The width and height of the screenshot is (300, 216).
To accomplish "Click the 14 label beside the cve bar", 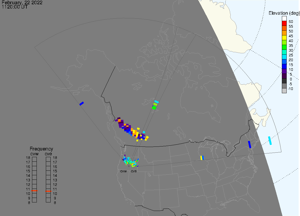I will pos(55,176).
